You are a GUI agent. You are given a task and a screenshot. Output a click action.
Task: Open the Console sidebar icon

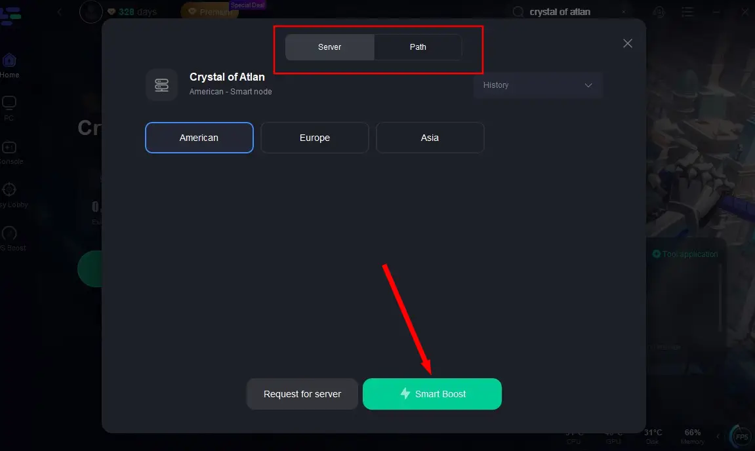pos(9,147)
